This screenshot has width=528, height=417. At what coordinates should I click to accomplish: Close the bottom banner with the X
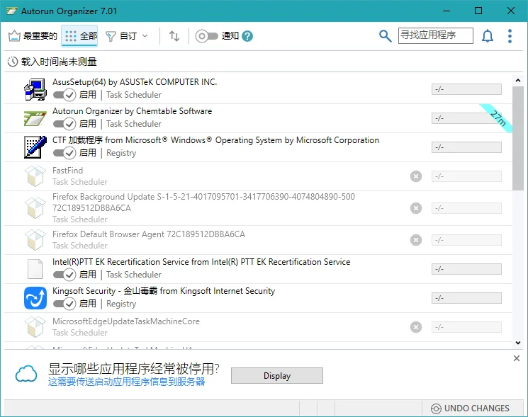[517, 358]
